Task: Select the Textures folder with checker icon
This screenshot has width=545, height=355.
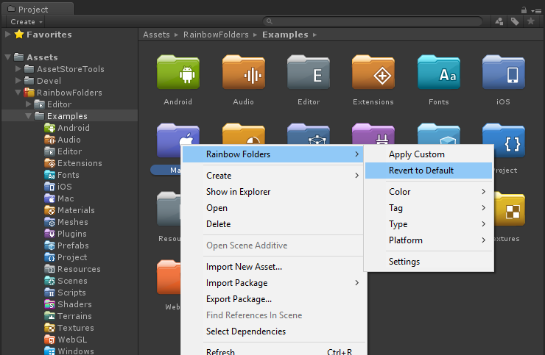Action: [x=510, y=209]
